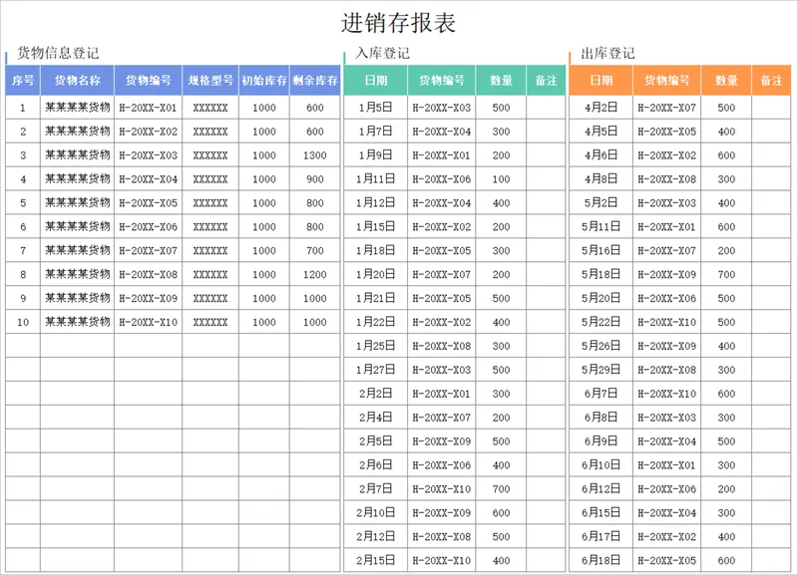Select the 2月15日 date cell
Image resolution: width=798 pixels, height=575 pixels.
(376, 560)
